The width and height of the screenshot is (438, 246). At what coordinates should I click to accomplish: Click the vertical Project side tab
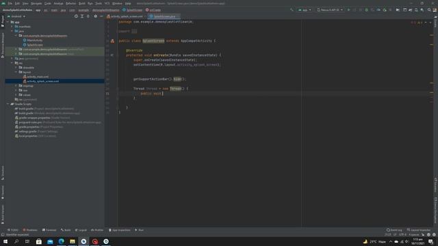click(3, 21)
